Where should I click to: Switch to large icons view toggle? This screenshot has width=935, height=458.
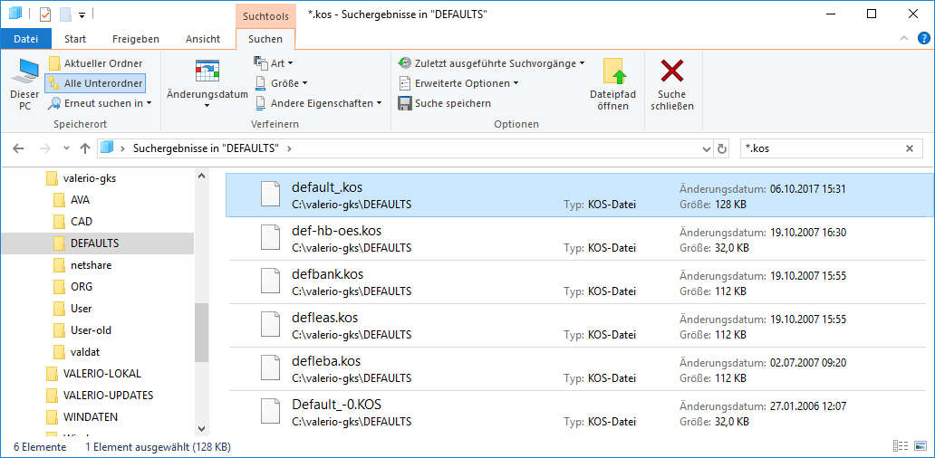tap(919, 446)
